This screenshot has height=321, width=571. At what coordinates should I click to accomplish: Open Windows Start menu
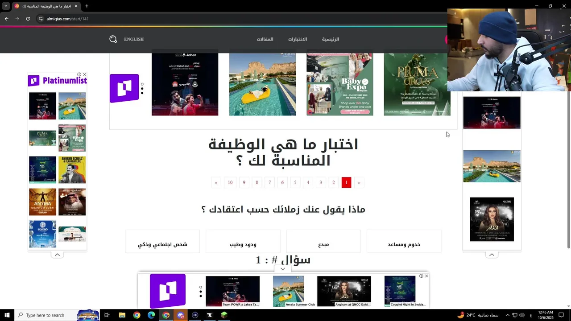pos(7,315)
